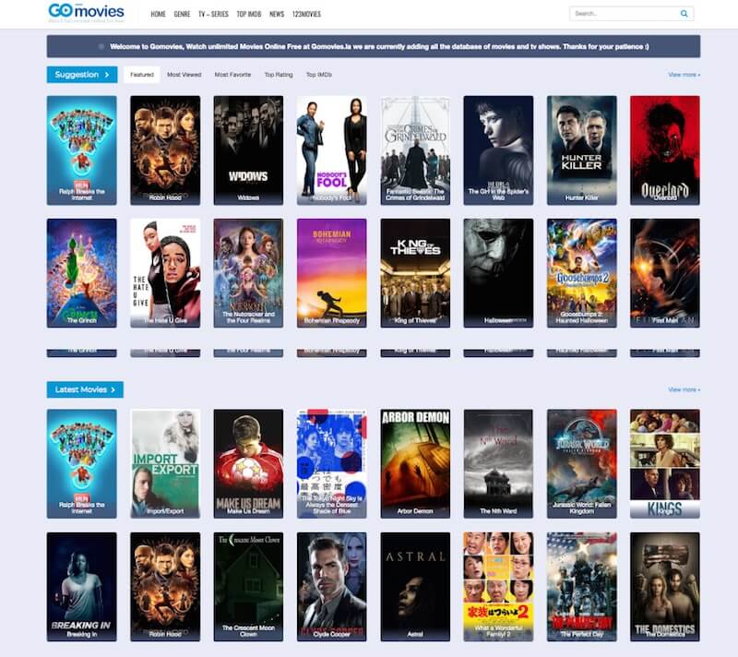Open the Kings movie poster
Viewport: 738px width, 657px height.
pos(665,463)
